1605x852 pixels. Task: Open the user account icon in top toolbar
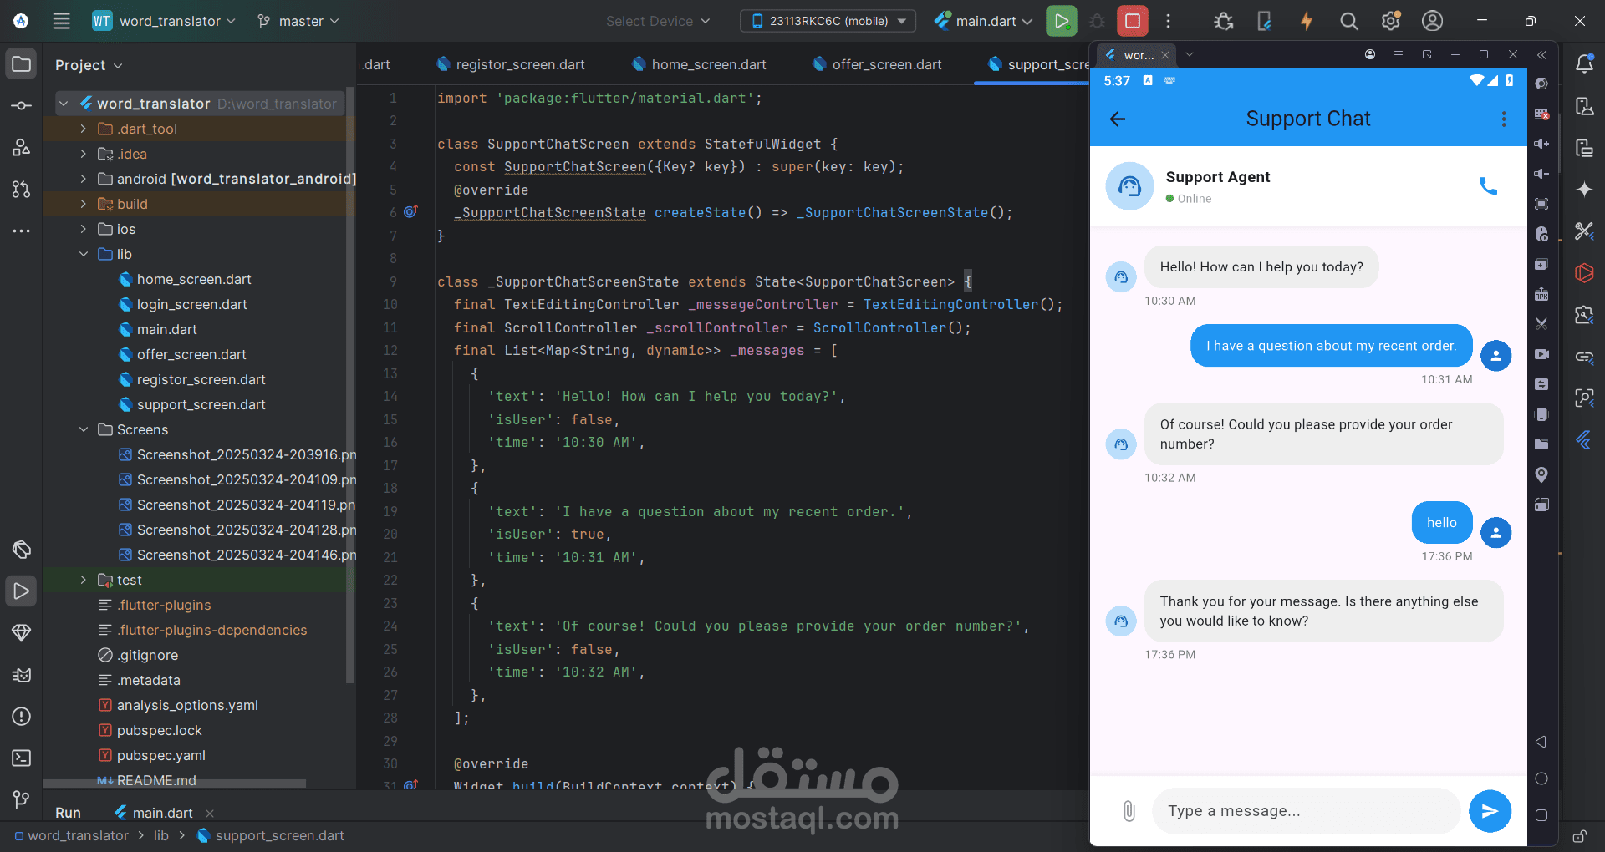tap(1433, 21)
